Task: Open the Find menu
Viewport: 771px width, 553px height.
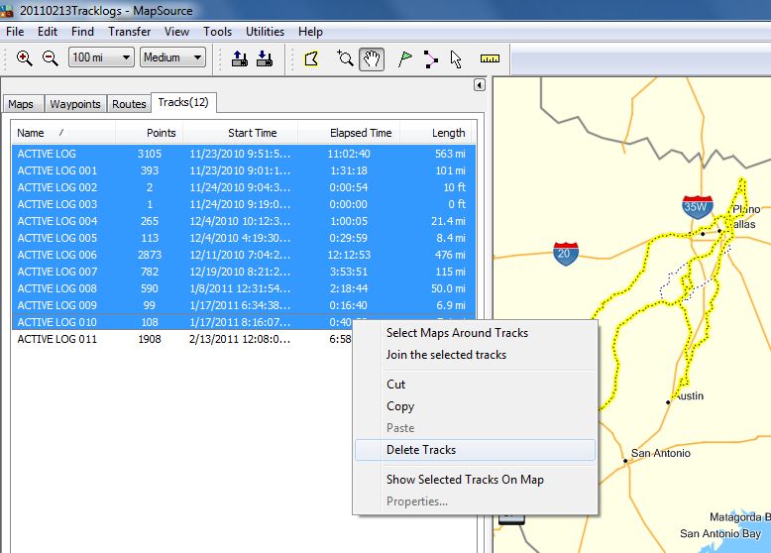Action: pyautogui.click(x=82, y=32)
